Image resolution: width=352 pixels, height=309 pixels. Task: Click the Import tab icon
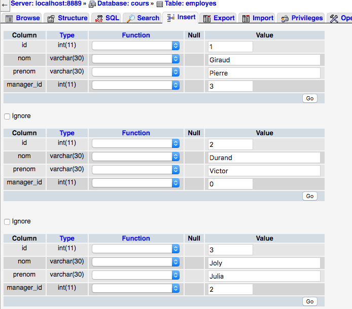[246, 18]
